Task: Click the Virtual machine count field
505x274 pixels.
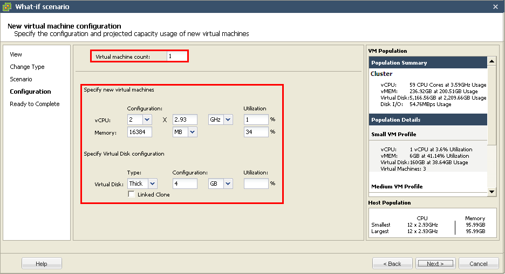Action: pyautogui.click(x=177, y=56)
